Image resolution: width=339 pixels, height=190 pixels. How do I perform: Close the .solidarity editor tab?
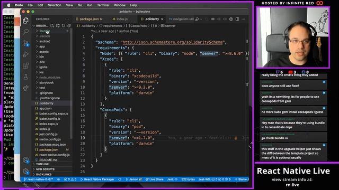point(163,19)
